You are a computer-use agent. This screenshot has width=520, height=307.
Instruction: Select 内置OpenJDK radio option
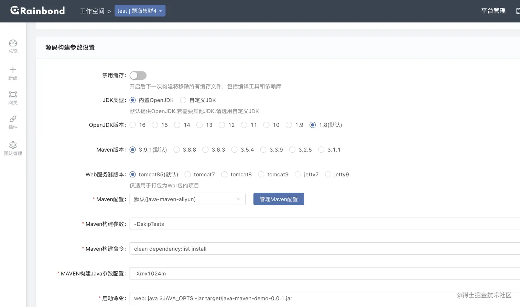132,100
